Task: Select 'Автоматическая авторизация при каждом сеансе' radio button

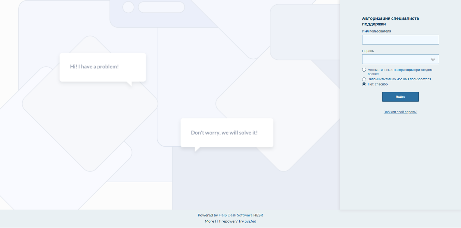Action: coord(364,70)
